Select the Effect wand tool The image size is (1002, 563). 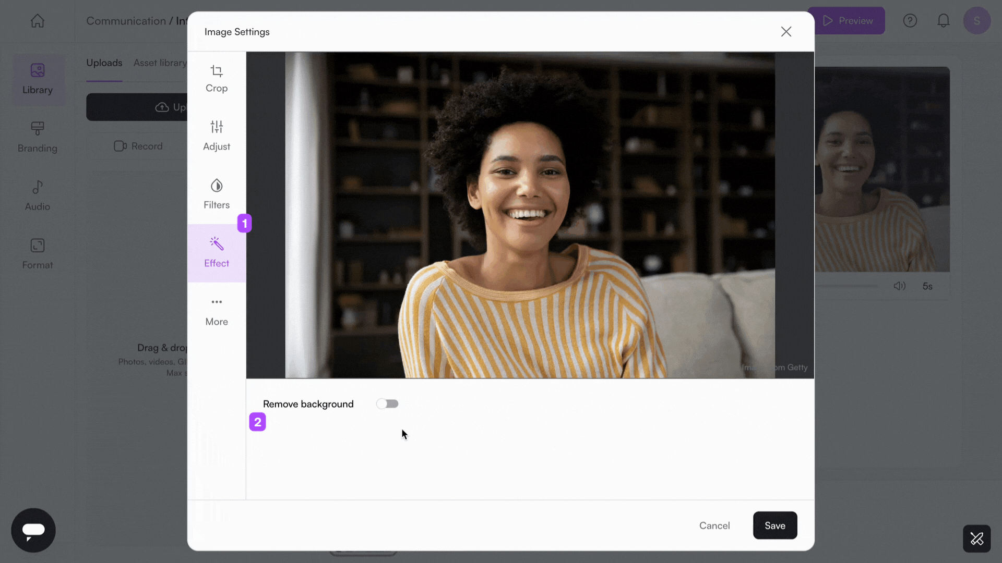click(x=217, y=253)
